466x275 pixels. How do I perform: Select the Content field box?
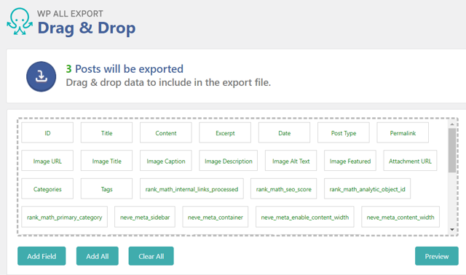click(166, 132)
